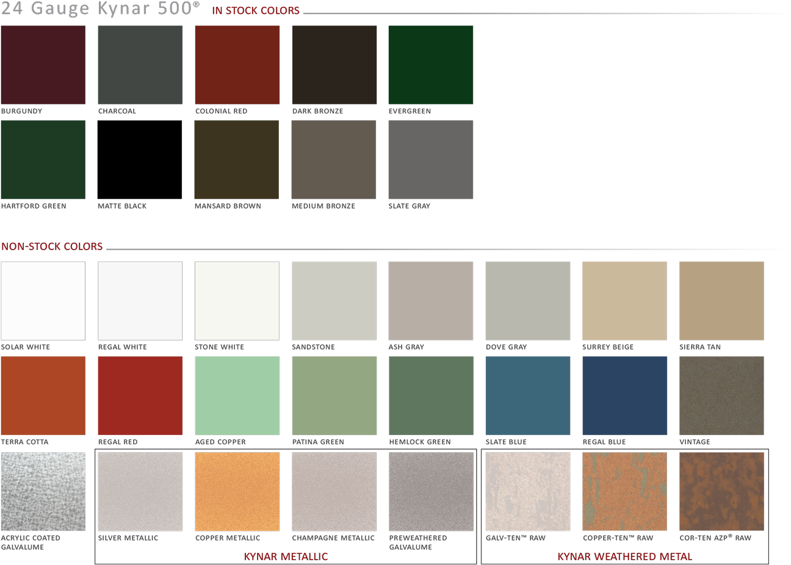Click the Dark Bronze swatch

coord(334,65)
